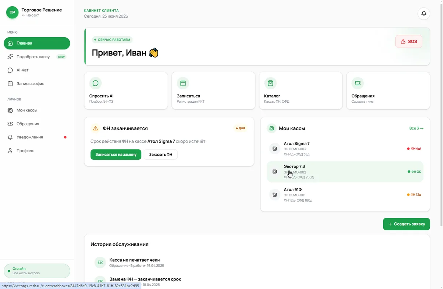
Task: Click the ФН 12д status badge
Action: click(414, 195)
